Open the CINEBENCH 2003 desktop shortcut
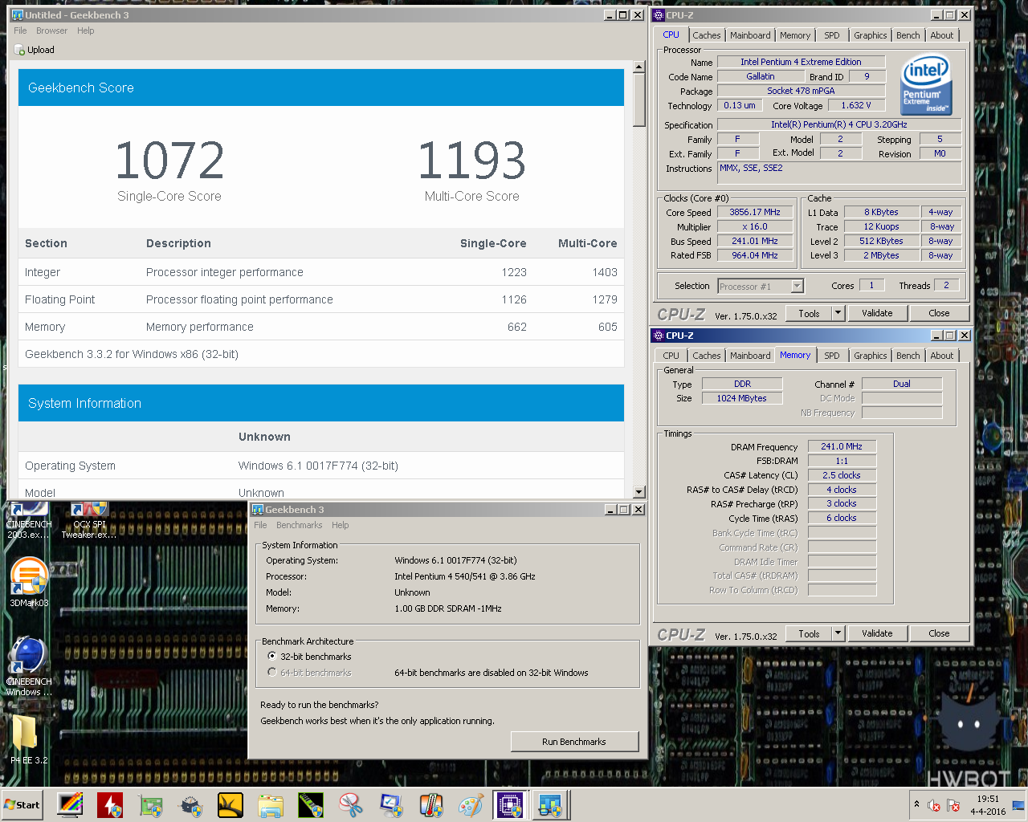This screenshot has height=822, width=1028. (x=29, y=520)
